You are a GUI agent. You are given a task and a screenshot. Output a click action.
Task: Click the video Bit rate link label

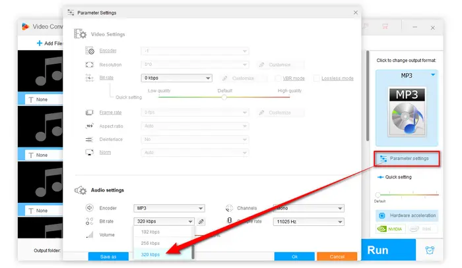point(106,78)
